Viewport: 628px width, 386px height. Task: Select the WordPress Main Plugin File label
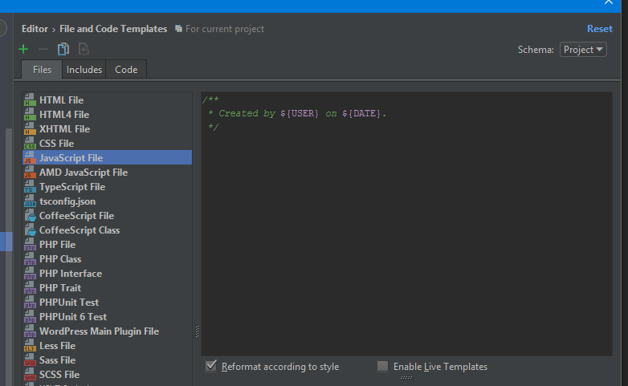coord(99,331)
